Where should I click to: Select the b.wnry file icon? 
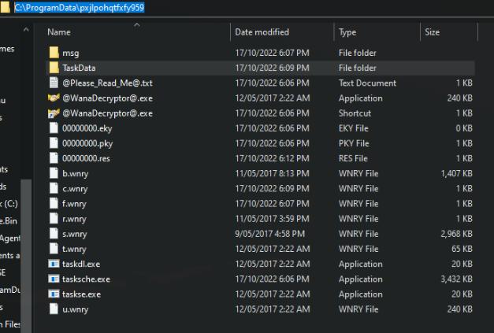coord(54,173)
